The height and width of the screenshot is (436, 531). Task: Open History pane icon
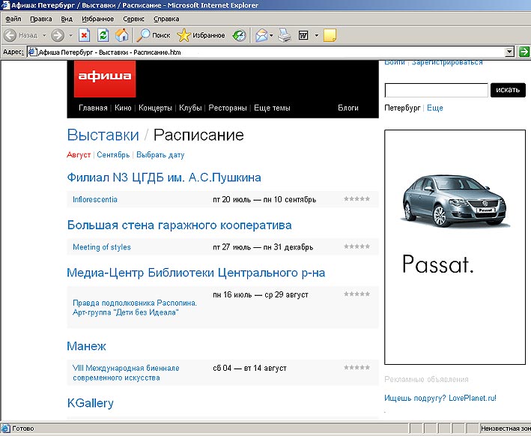pyautogui.click(x=239, y=35)
